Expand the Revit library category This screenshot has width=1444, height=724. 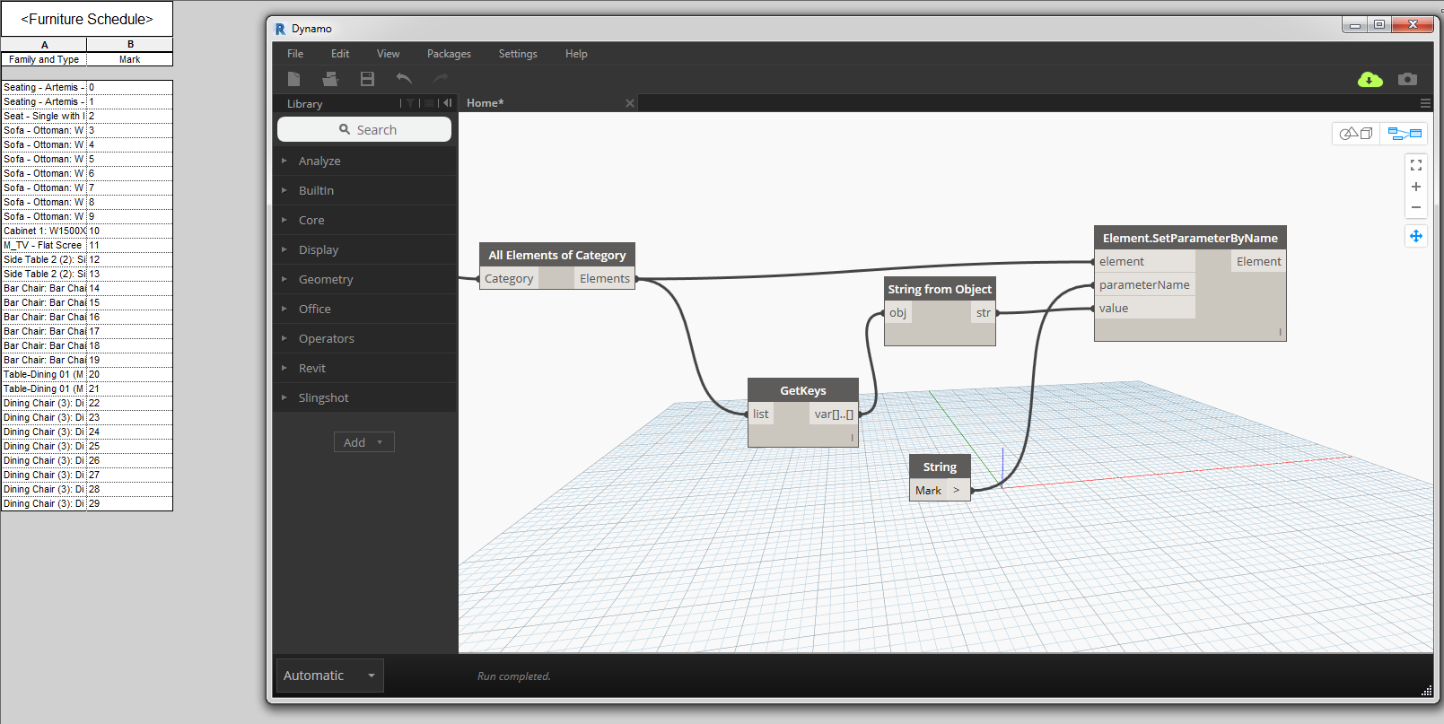point(365,368)
